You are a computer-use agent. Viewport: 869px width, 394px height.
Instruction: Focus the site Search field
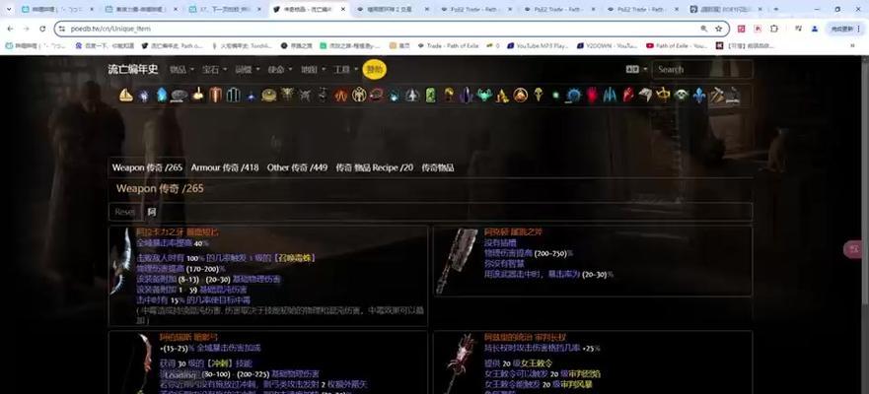(x=702, y=69)
